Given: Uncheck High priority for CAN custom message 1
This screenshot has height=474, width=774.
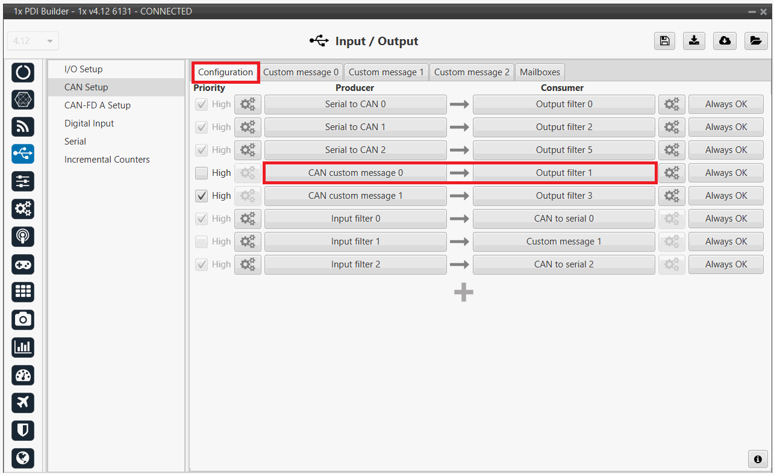Looking at the screenshot, I should click(x=202, y=196).
